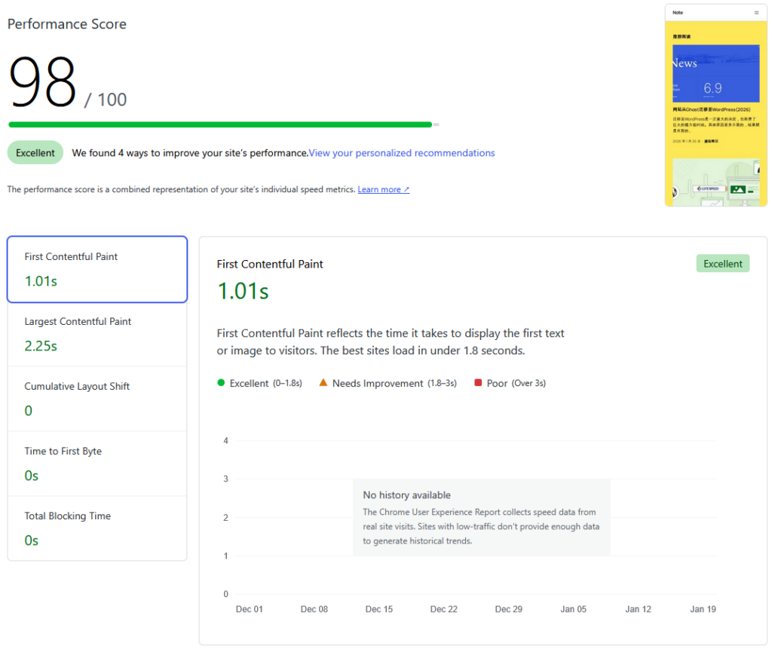Screen dimensions: 772x649
Task: Select the Total Blocking Time metric
Action: (97, 528)
